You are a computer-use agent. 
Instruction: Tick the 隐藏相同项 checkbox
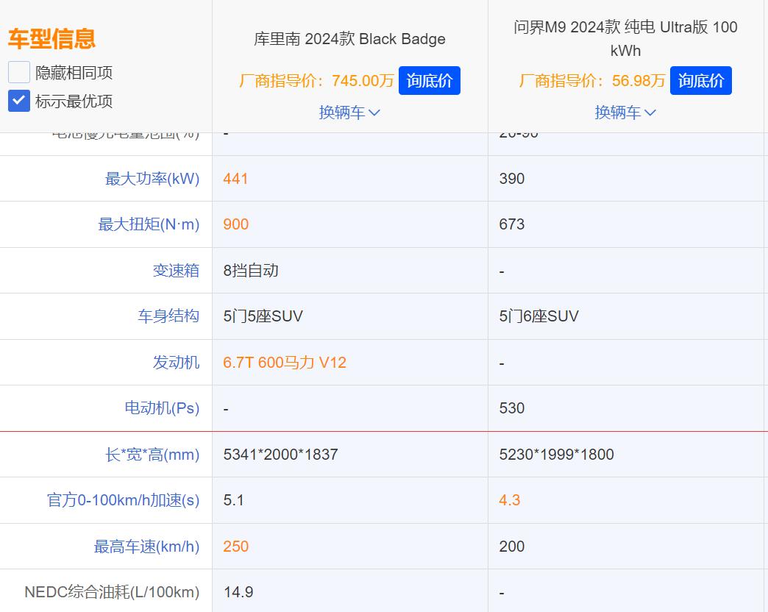pyautogui.click(x=19, y=73)
